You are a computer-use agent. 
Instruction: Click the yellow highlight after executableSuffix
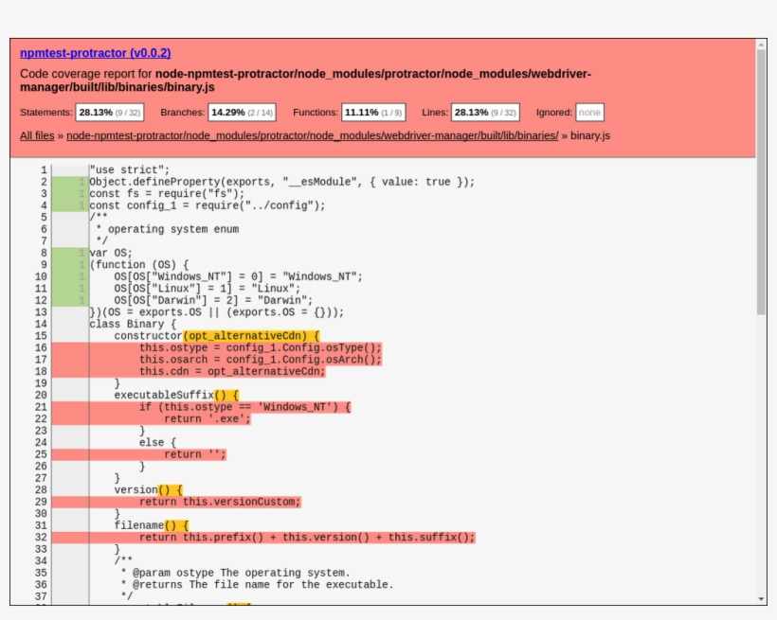click(226, 396)
